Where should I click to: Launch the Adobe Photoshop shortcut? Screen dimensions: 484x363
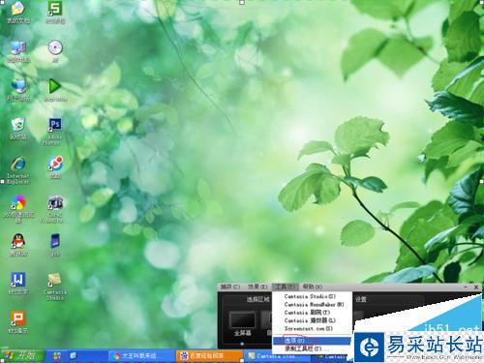[55, 131]
